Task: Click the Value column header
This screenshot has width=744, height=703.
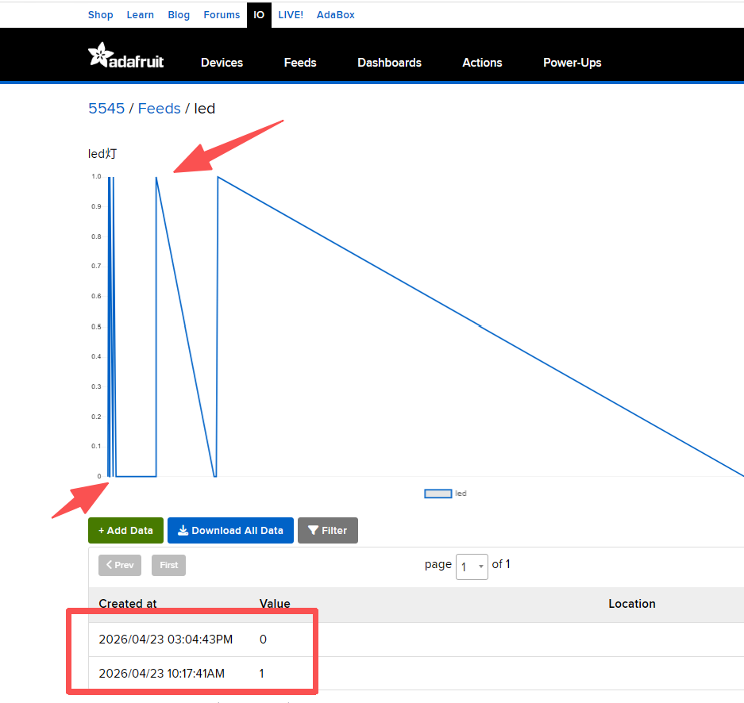Action: point(275,604)
